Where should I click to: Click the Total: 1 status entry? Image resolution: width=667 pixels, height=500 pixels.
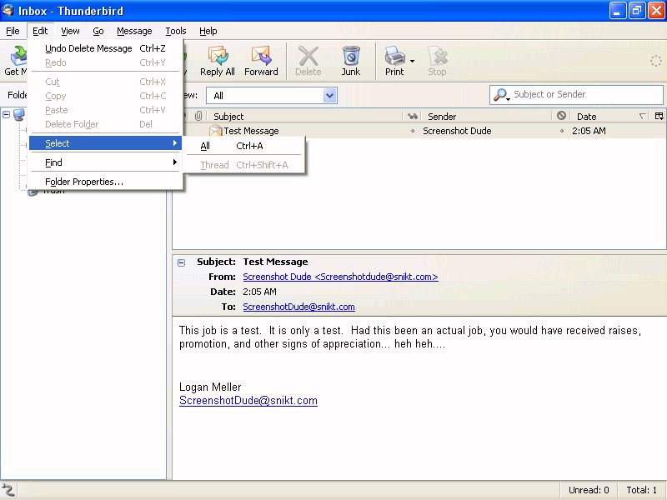(x=641, y=490)
